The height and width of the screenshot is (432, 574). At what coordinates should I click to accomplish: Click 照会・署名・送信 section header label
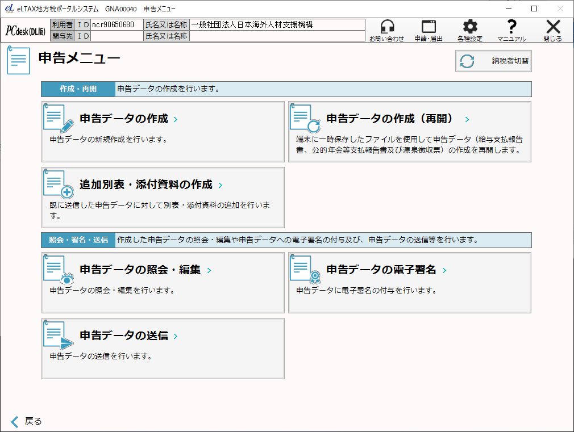[78, 240]
